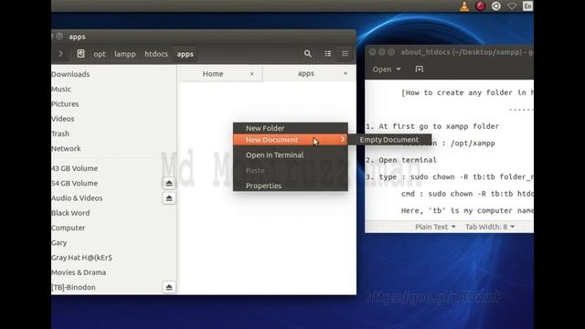Open Gray Hat H@(kEr$ in sidebar
585x329 pixels.
pos(81,258)
